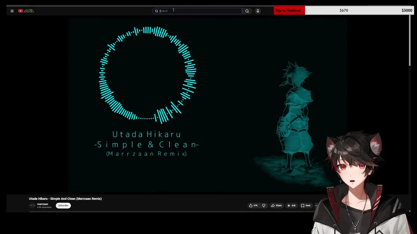Subscribe to the marrzaan channel
The width and height of the screenshot is (417, 234).
point(63,205)
